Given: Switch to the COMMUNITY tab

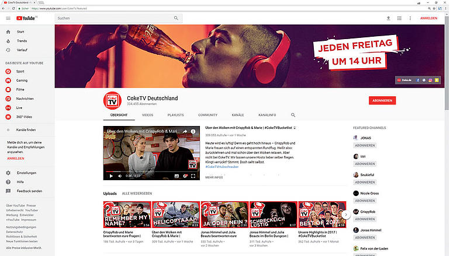Looking at the screenshot, I should 208,115.
